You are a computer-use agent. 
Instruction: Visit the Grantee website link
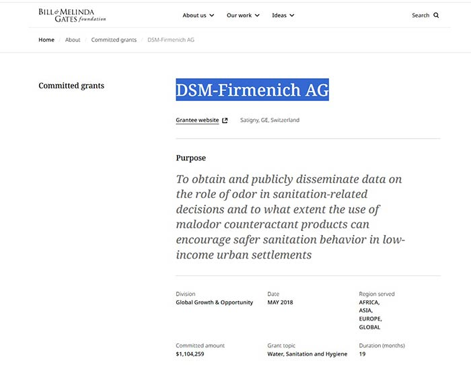197,121
